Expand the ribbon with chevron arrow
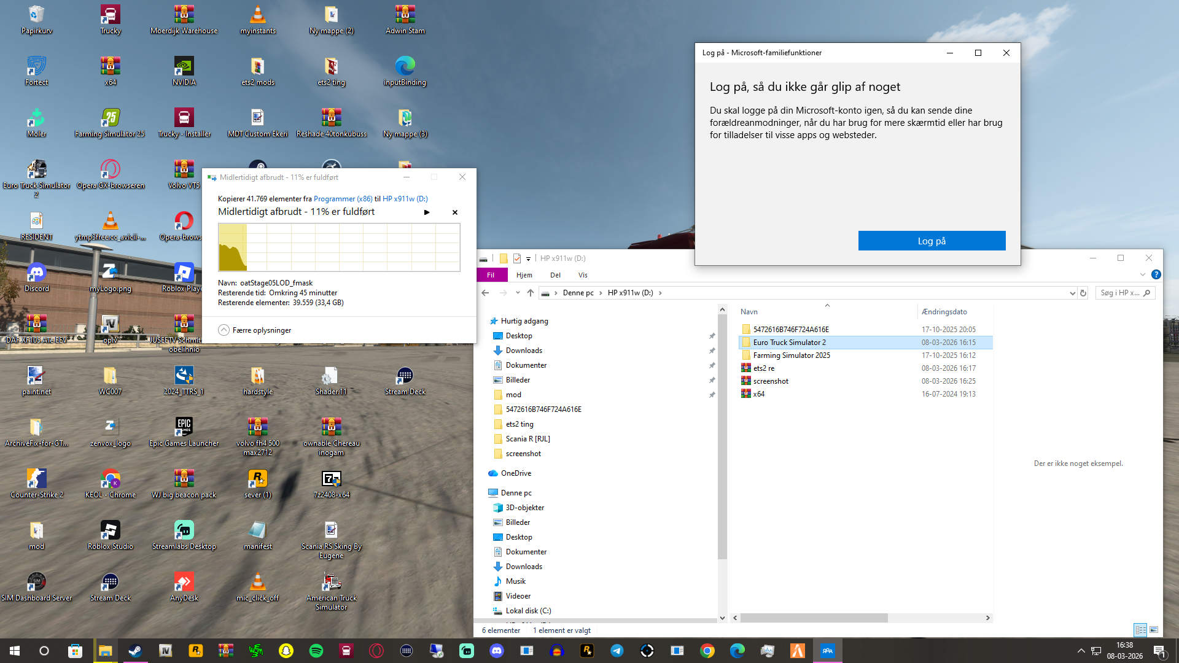 click(1142, 274)
